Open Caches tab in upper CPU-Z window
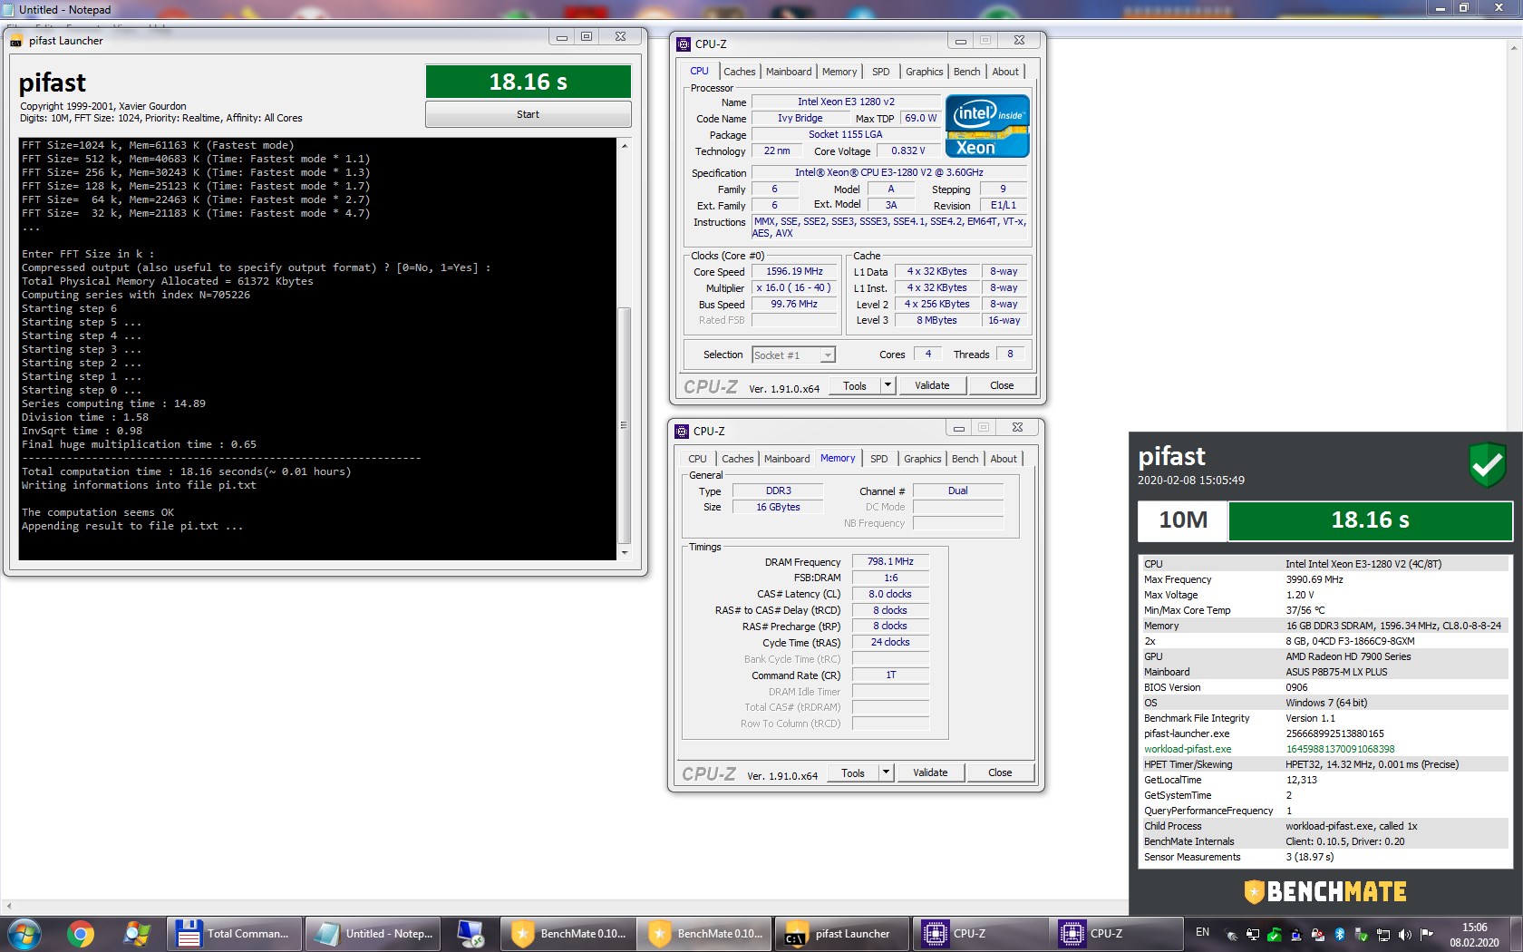 (x=739, y=72)
